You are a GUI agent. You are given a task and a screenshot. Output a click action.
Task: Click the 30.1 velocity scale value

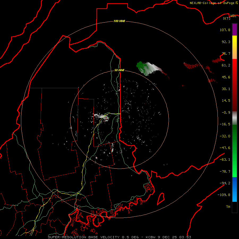[226, 89]
